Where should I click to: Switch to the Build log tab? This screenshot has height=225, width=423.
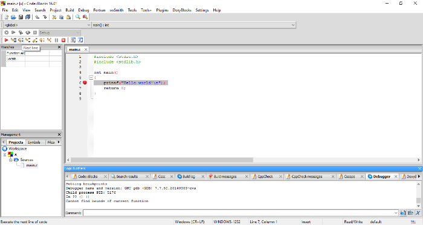click(188, 177)
